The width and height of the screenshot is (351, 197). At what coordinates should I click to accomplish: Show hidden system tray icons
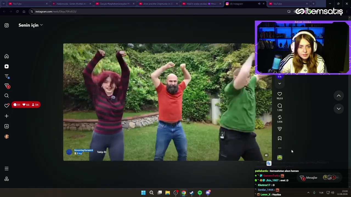(x=308, y=193)
